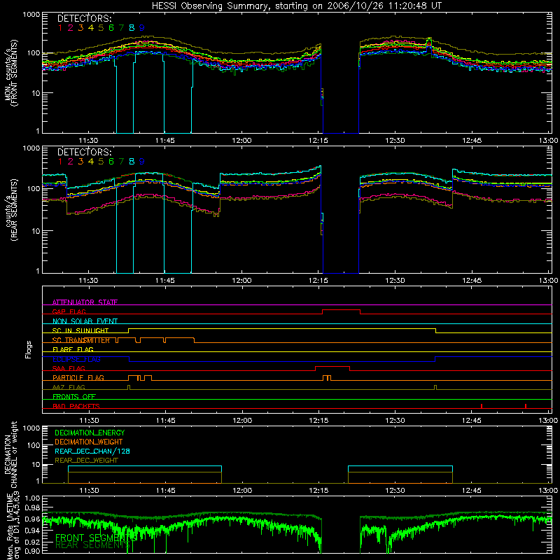Click the SC_IN_SUNLIGHT flag label
560x560 pixels.
coord(80,330)
